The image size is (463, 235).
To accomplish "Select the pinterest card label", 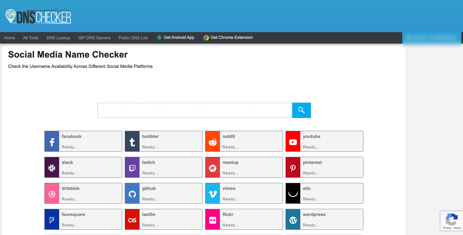I will click(x=312, y=162).
